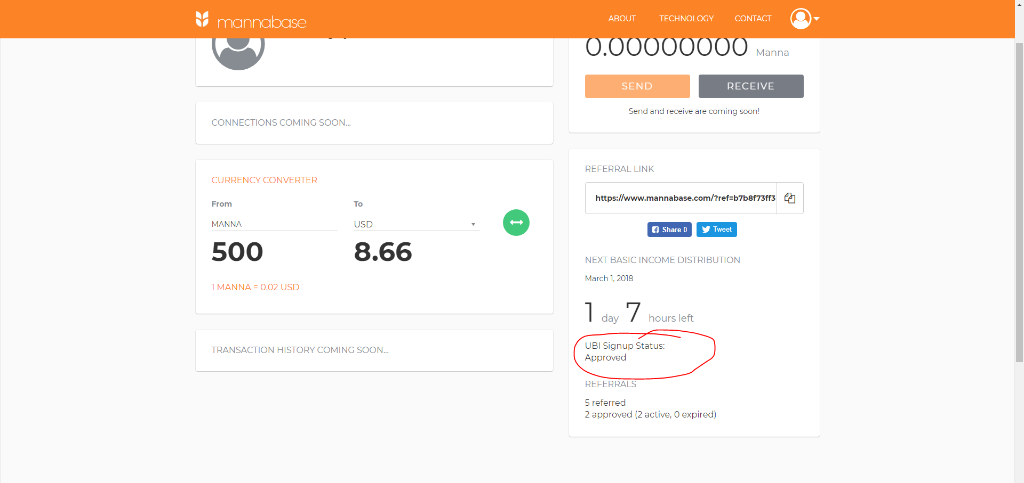Viewport: 1024px width, 483px height.
Task: Select the '1 MANNA = 0.02 USD' rate text
Action: [255, 287]
